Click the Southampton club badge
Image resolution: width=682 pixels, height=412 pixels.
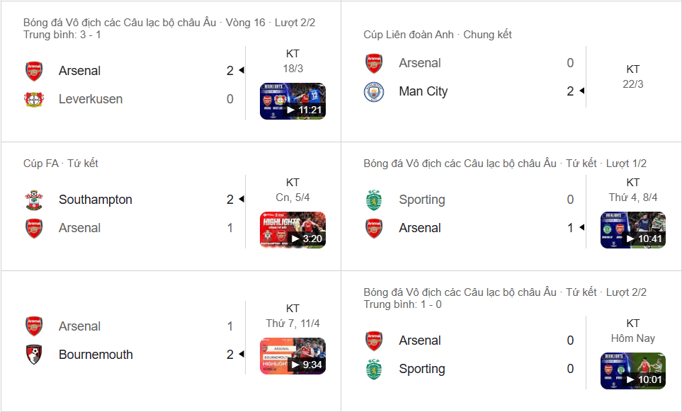[x=33, y=200]
